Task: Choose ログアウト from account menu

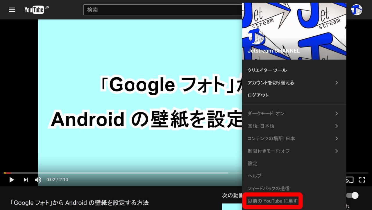Action: pyautogui.click(x=258, y=95)
